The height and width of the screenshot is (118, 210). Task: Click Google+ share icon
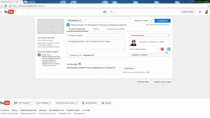tap(162, 49)
